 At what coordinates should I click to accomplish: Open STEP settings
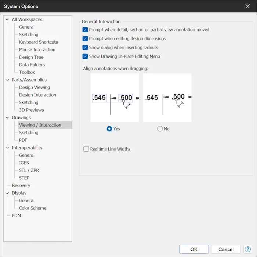[x=24, y=178]
